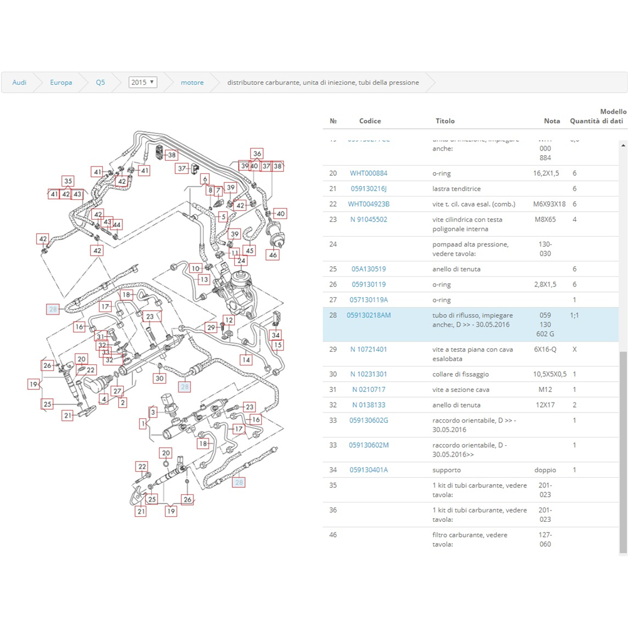Open part code 059130119
This screenshot has height=628, width=628.
click(369, 284)
